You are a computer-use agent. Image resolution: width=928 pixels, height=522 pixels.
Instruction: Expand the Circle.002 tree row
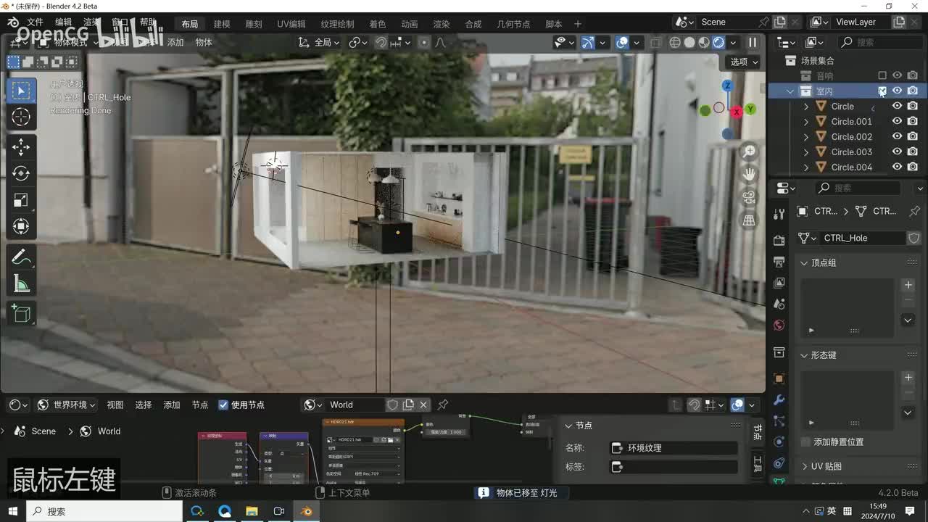tap(806, 136)
